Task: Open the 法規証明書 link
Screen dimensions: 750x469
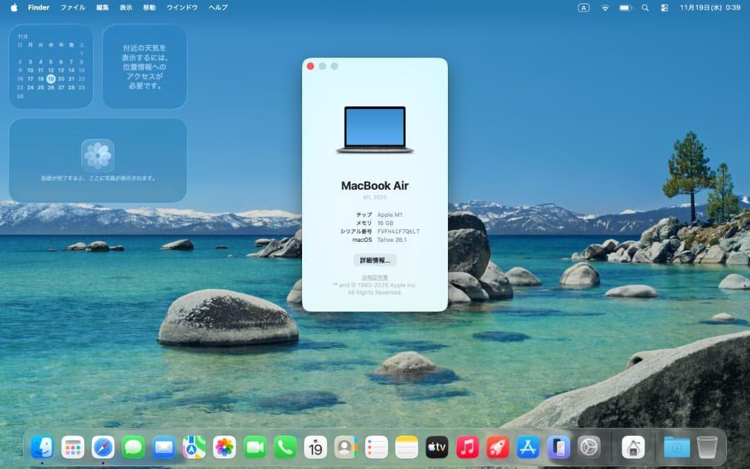Action: click(x=375, y=277)
